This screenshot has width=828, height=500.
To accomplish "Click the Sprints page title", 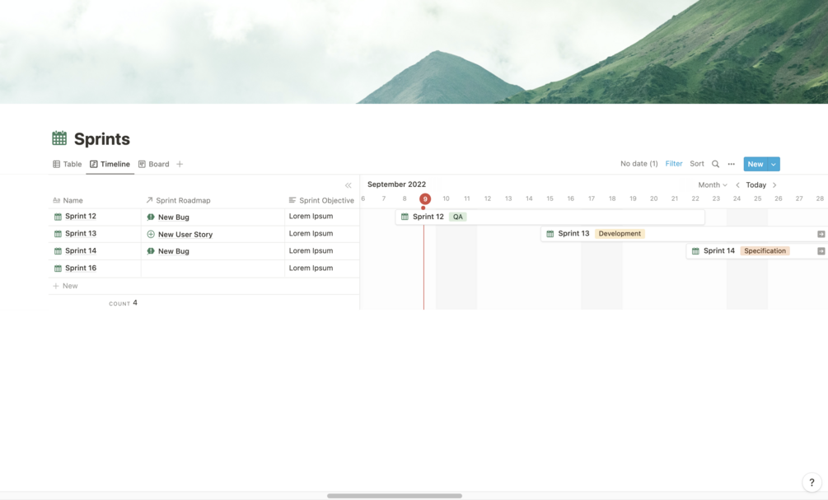I will tap(102, 139).
